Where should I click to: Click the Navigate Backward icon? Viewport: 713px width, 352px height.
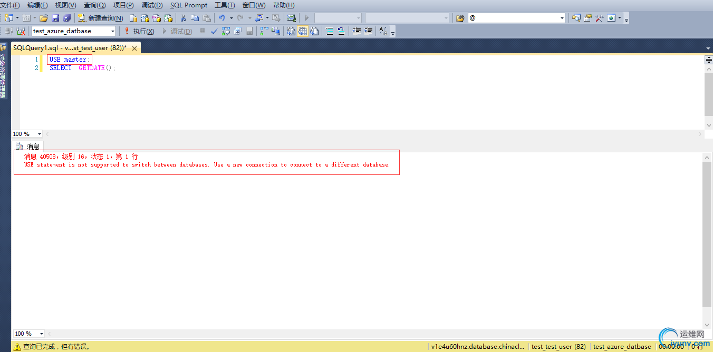point(259,18)
